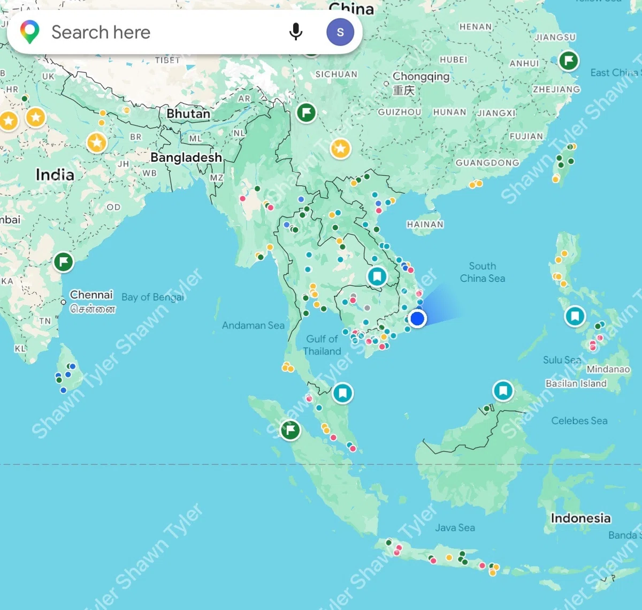Select the blue current location dot
642x610 pixels.
click(417, 319)
